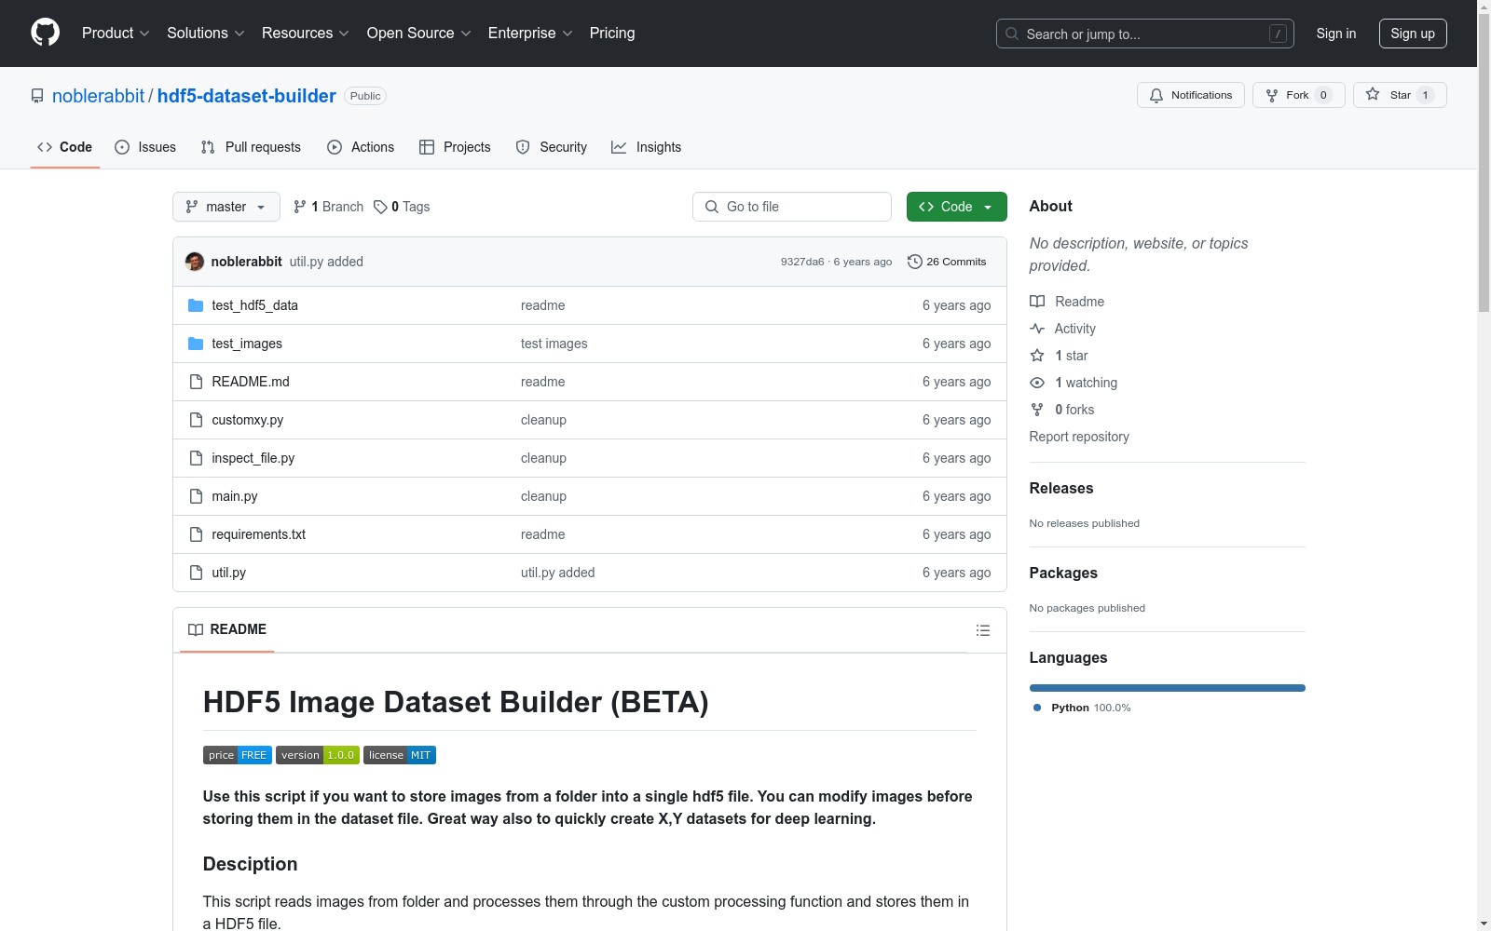The width and height of the screenshot is (1491, 931).
Task: Click the license MIT badge
Action: click(400, 755)
